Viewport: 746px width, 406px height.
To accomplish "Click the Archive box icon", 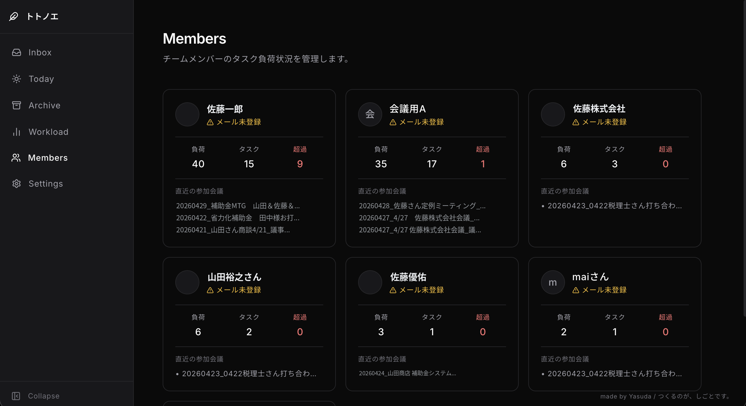I will 17,105.
